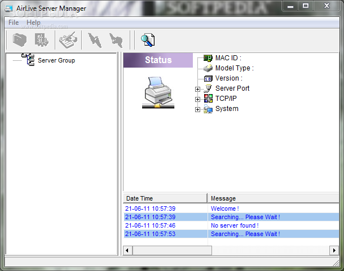Viewport: 344px width, 271px height.
Task: Open the Help menu
Action: click(x=33, y=23)
